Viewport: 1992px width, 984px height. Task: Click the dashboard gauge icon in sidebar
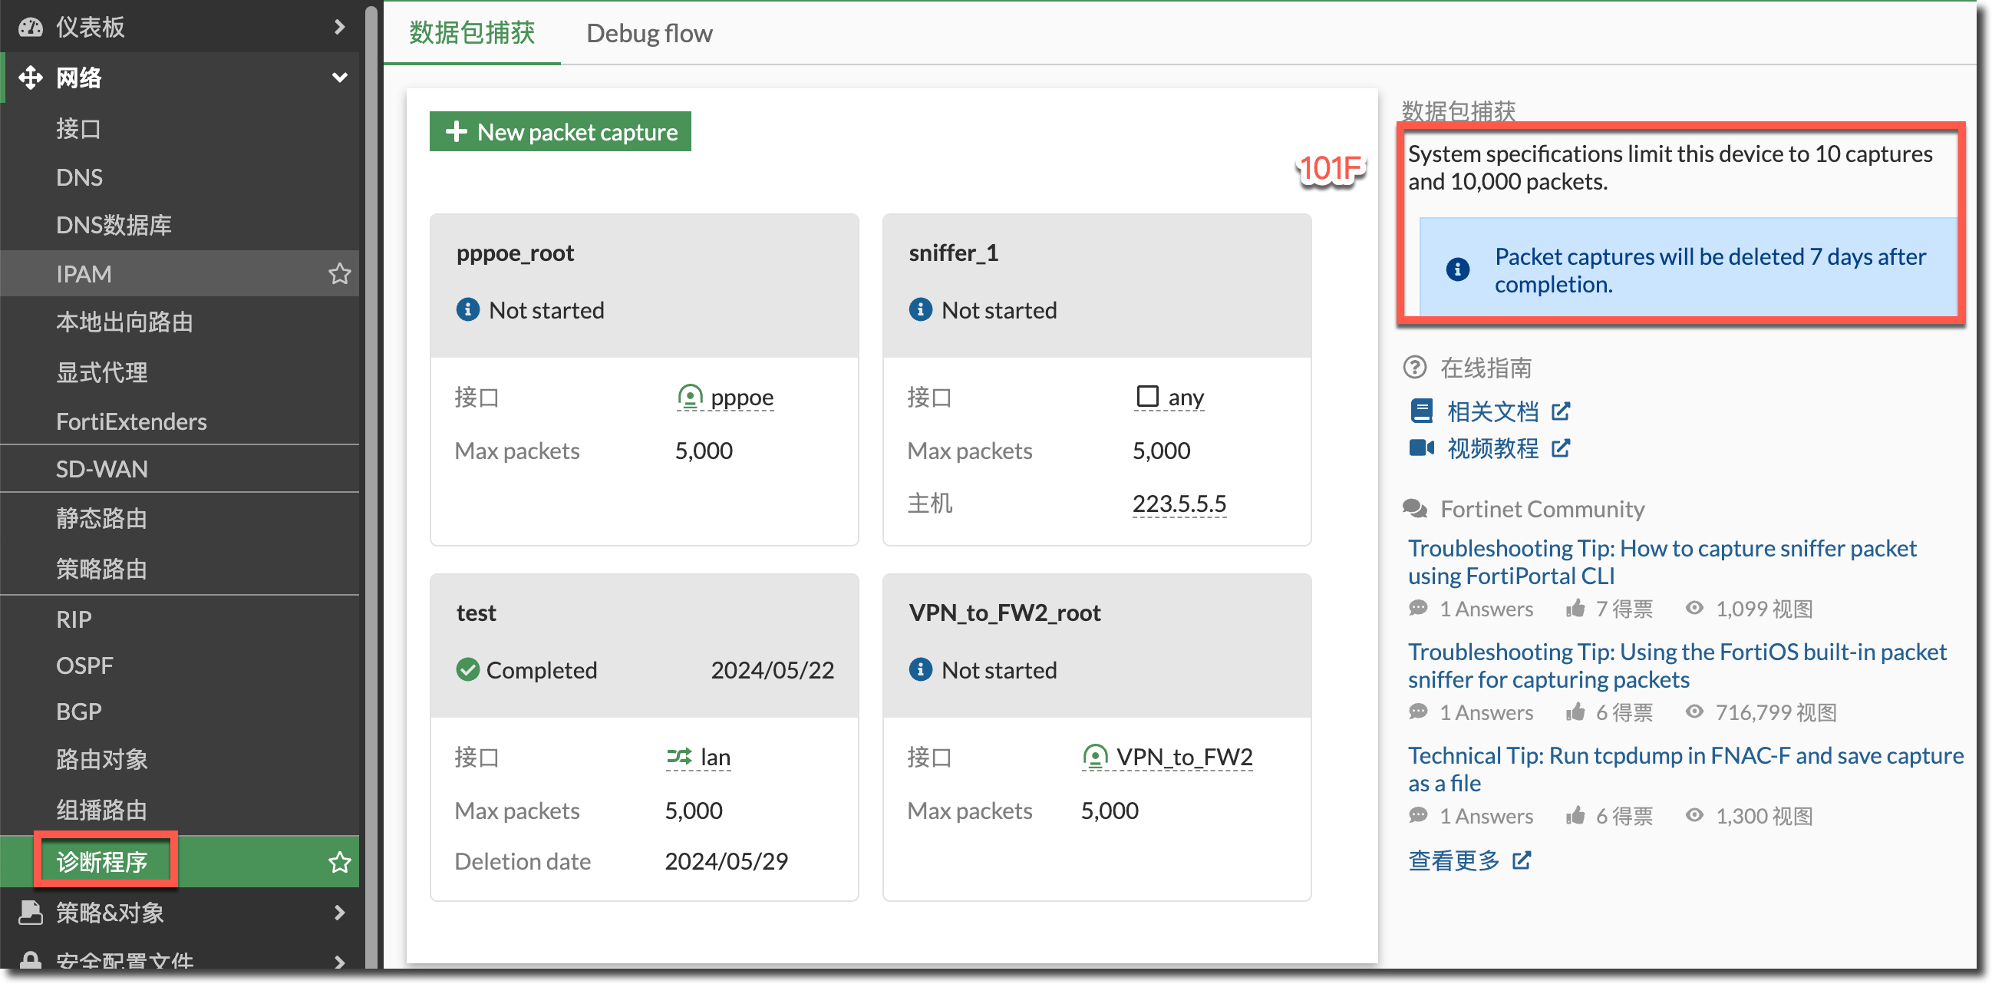click(30, 28)
